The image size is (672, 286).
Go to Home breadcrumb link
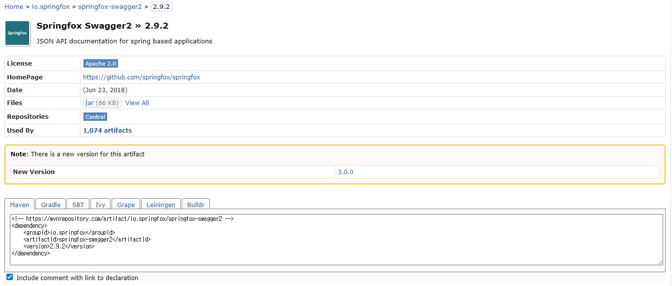14,7
